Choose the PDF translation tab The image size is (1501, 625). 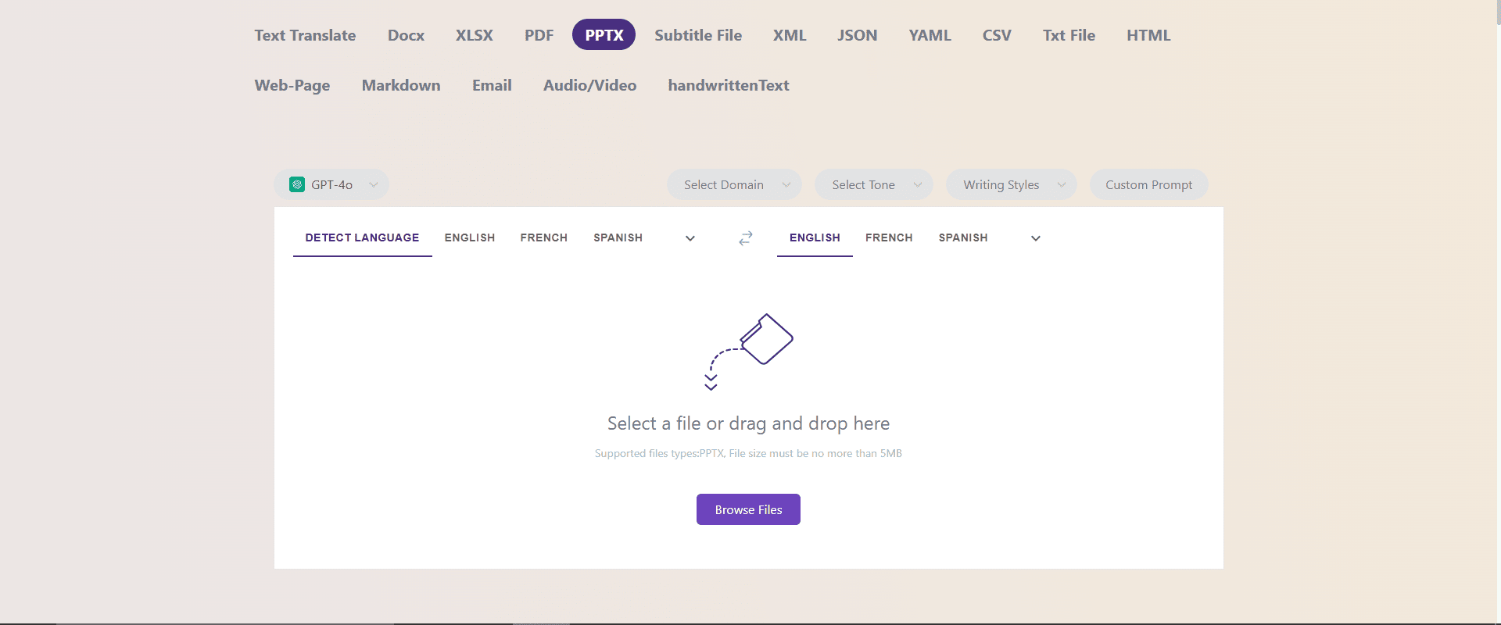click(539, 35)
